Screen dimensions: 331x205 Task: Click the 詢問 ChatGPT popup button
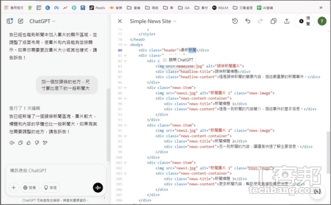tap(178, 60)
